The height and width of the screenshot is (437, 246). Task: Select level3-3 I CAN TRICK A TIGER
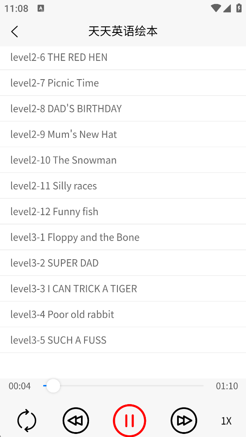(x=123, y=289)
